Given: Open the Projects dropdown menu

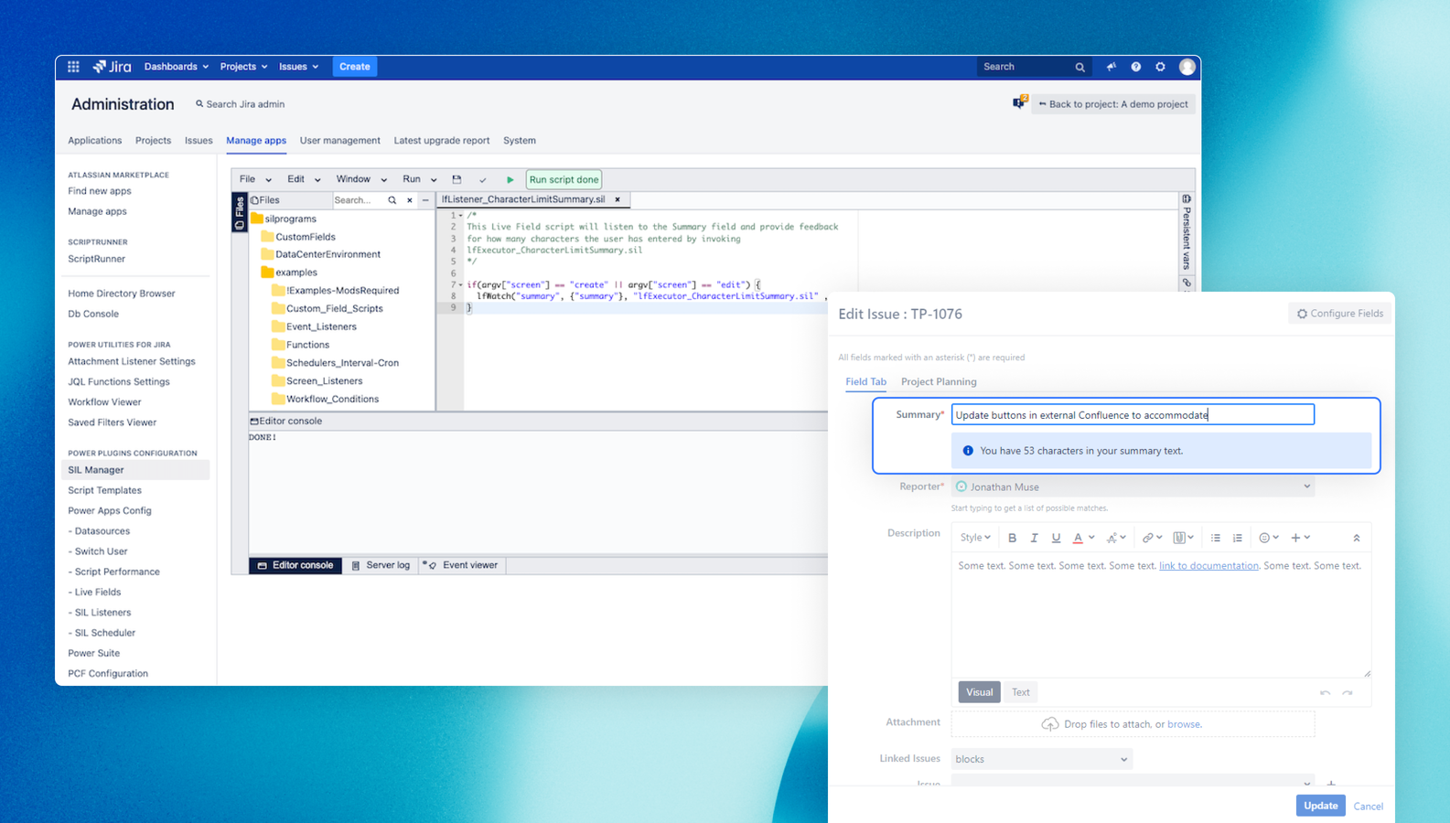Looking at the screenshot, I should [x=243, y=67].
